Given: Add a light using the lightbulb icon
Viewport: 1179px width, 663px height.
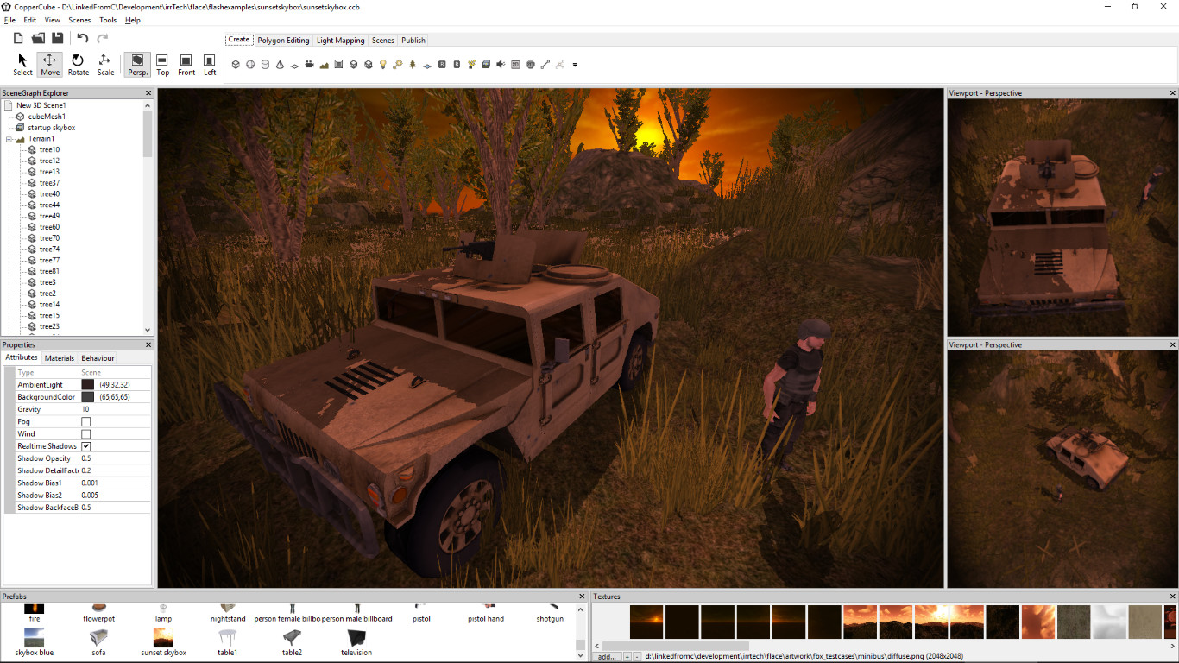Looking at the screenshot, I should (382, 64).
